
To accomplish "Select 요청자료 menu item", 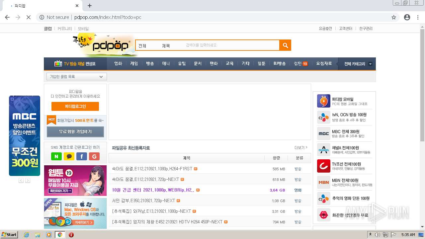I will pos(324,63).
